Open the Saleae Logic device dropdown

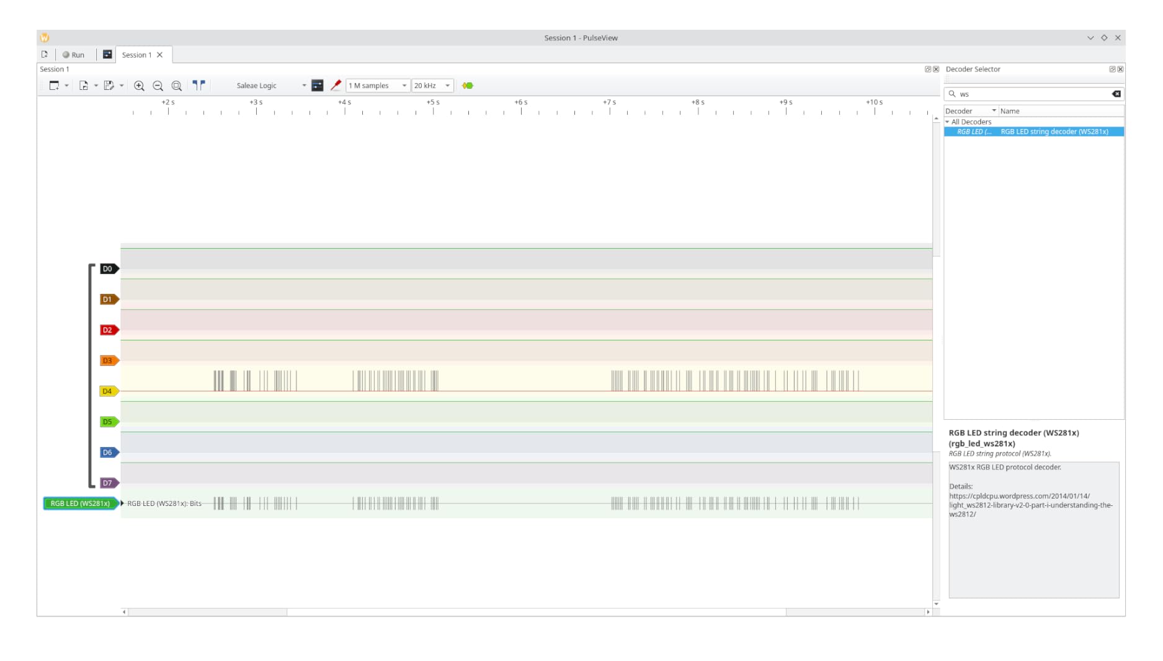[x=304, y=86]
